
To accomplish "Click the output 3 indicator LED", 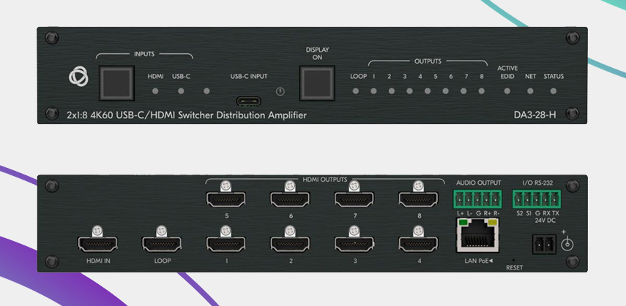I will [409, 91].
